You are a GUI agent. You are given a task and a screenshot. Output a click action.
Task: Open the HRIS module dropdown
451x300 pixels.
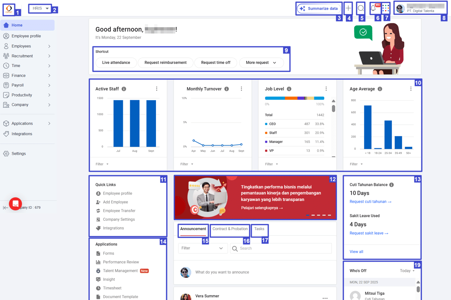tap(40, 8)
